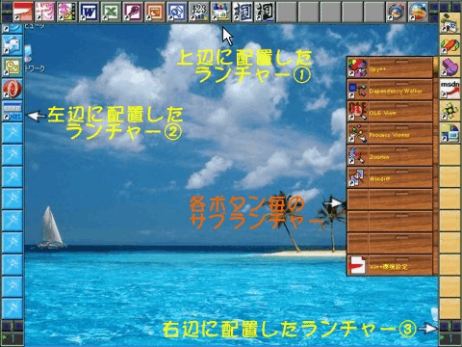
Task: Click the purple key Access icon
Action: 133,12
